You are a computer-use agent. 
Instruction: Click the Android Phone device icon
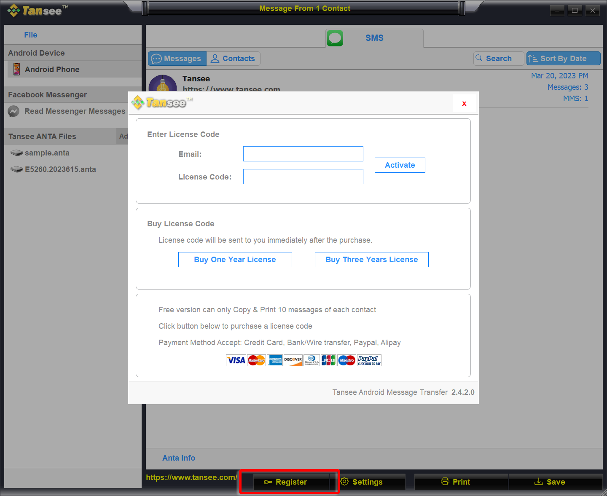coord(16,69)
